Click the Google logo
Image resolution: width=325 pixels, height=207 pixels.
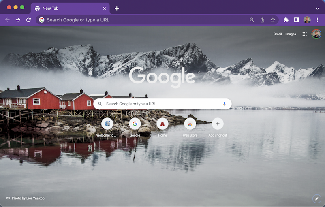pos(162,77)
